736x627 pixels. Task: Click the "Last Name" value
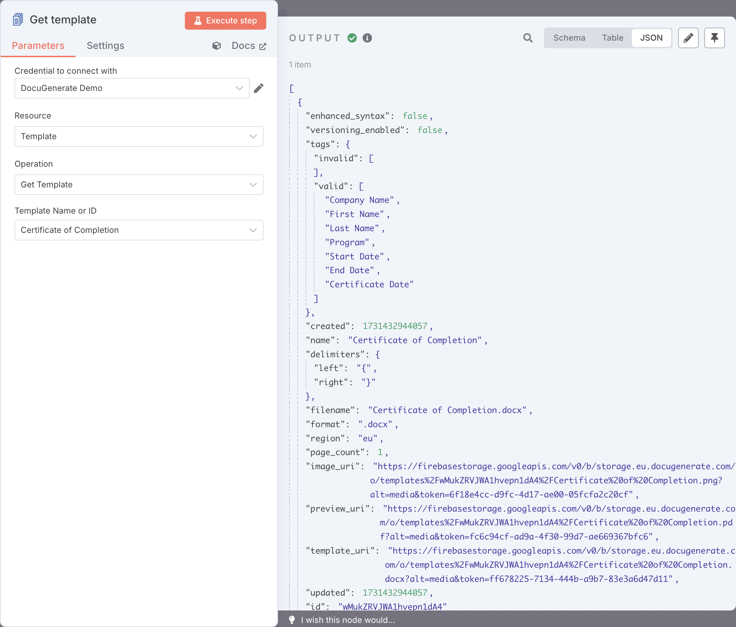pyautogui.click(x=352, y=228)
